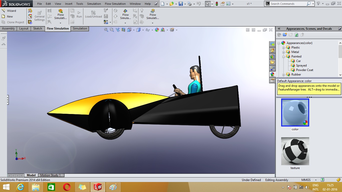Select the Zoom to Area tool
This screenshot has width=342, height=192.
tap(112, 30)
